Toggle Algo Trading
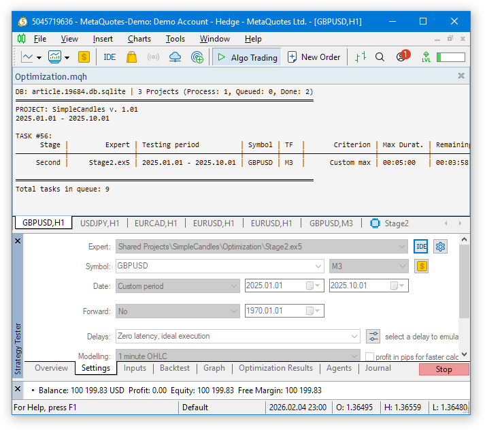 pyautogui.click(x=247, y=57)
